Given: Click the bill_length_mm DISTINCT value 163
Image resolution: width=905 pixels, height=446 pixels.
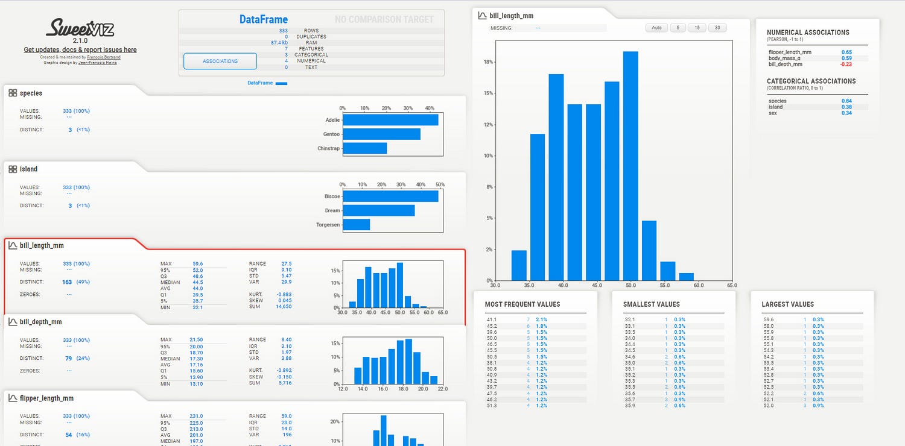Looking at the screenshot, I should pos(67,281).
